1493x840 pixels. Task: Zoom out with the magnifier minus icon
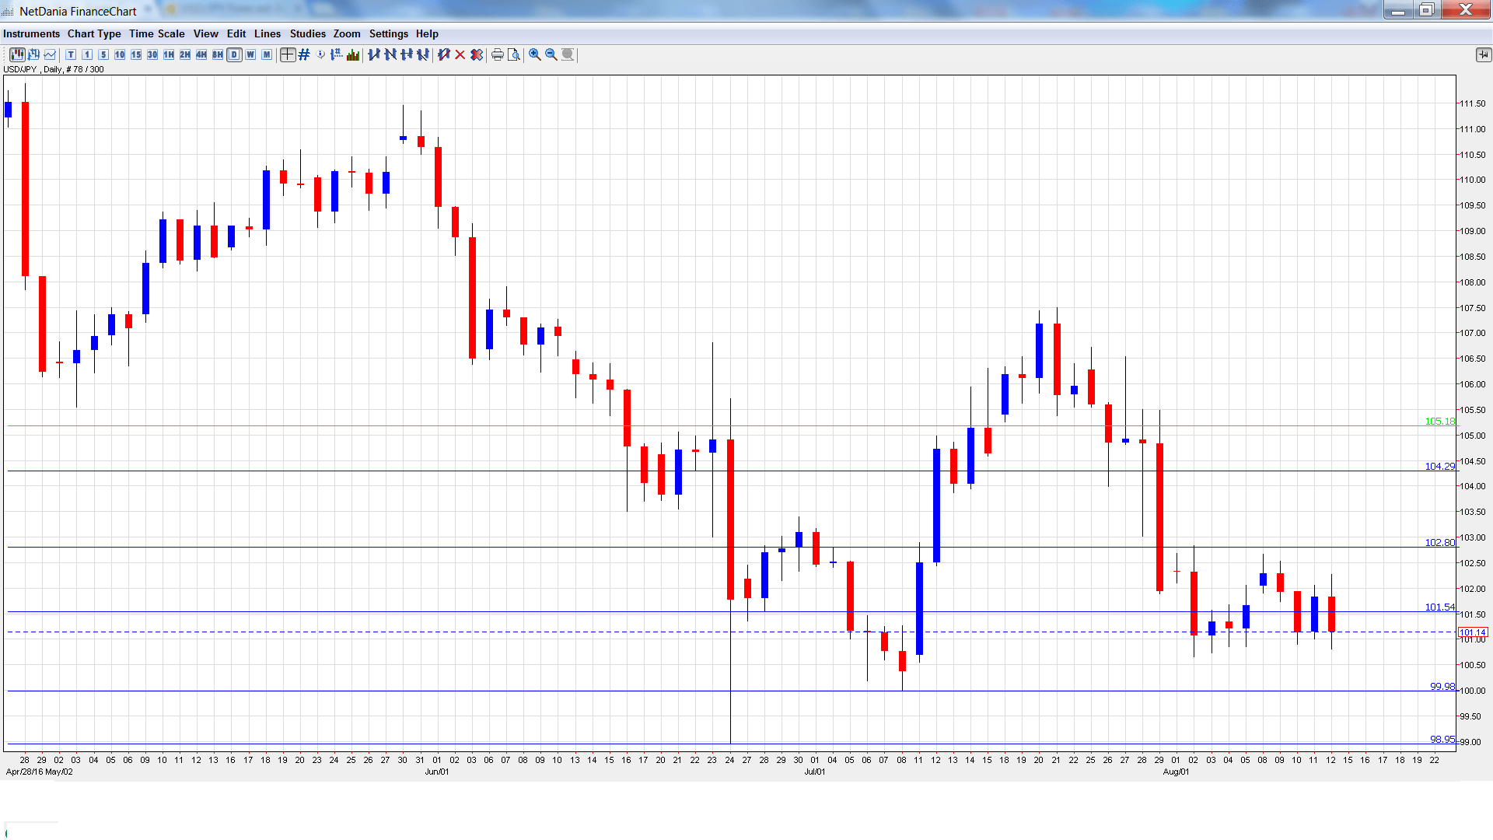pyautogui.click(x=551, y=54)
